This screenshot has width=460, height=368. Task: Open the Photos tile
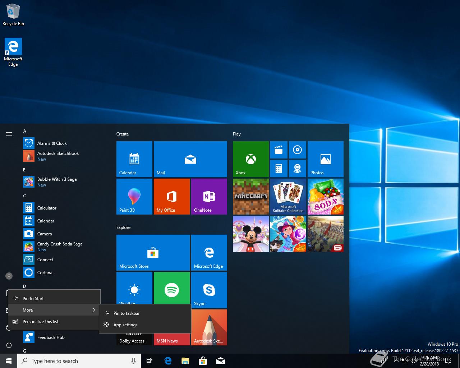click(325, 159)
